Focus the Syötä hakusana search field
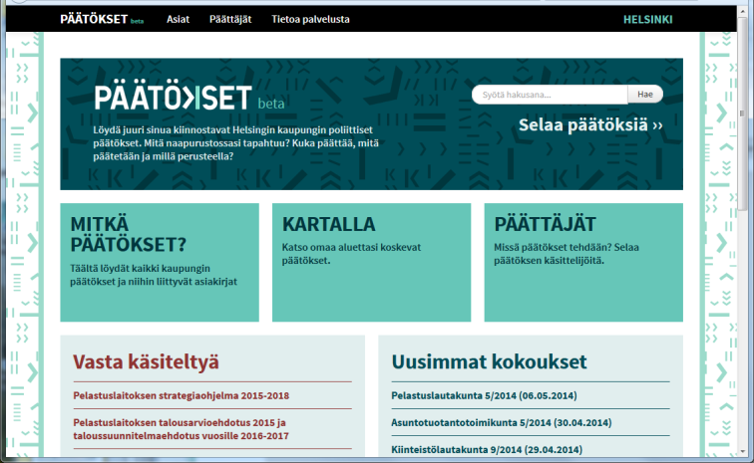The width and height of the screenshot is (754, 463). pos(550,95)
